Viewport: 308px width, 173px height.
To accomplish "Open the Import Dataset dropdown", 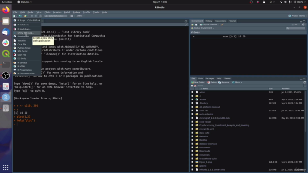I will tap(209, 25).
